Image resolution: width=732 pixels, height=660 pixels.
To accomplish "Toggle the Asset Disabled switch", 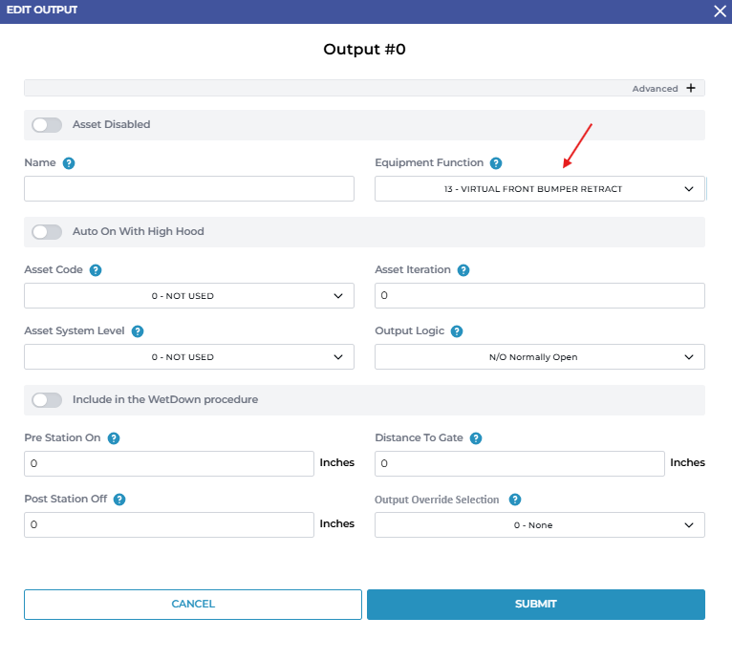I will click(47, 125).
